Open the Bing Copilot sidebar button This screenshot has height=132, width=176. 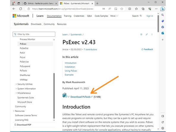[163, 9]
